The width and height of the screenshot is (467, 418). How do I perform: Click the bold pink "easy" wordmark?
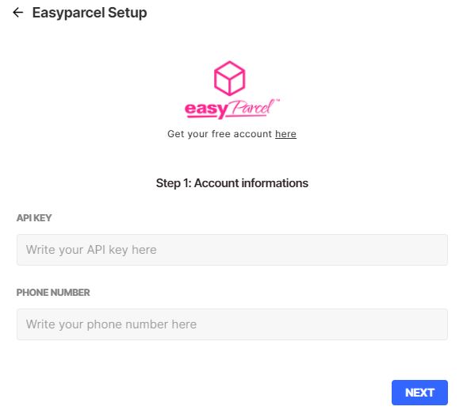pos(206,109)
